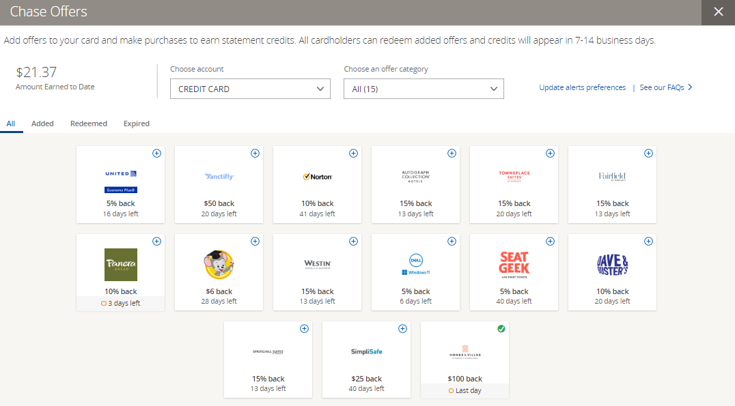Click plus icon on the SimpliSafe offer
This screenshot has width=735, height=406.
tap(402, 329)
